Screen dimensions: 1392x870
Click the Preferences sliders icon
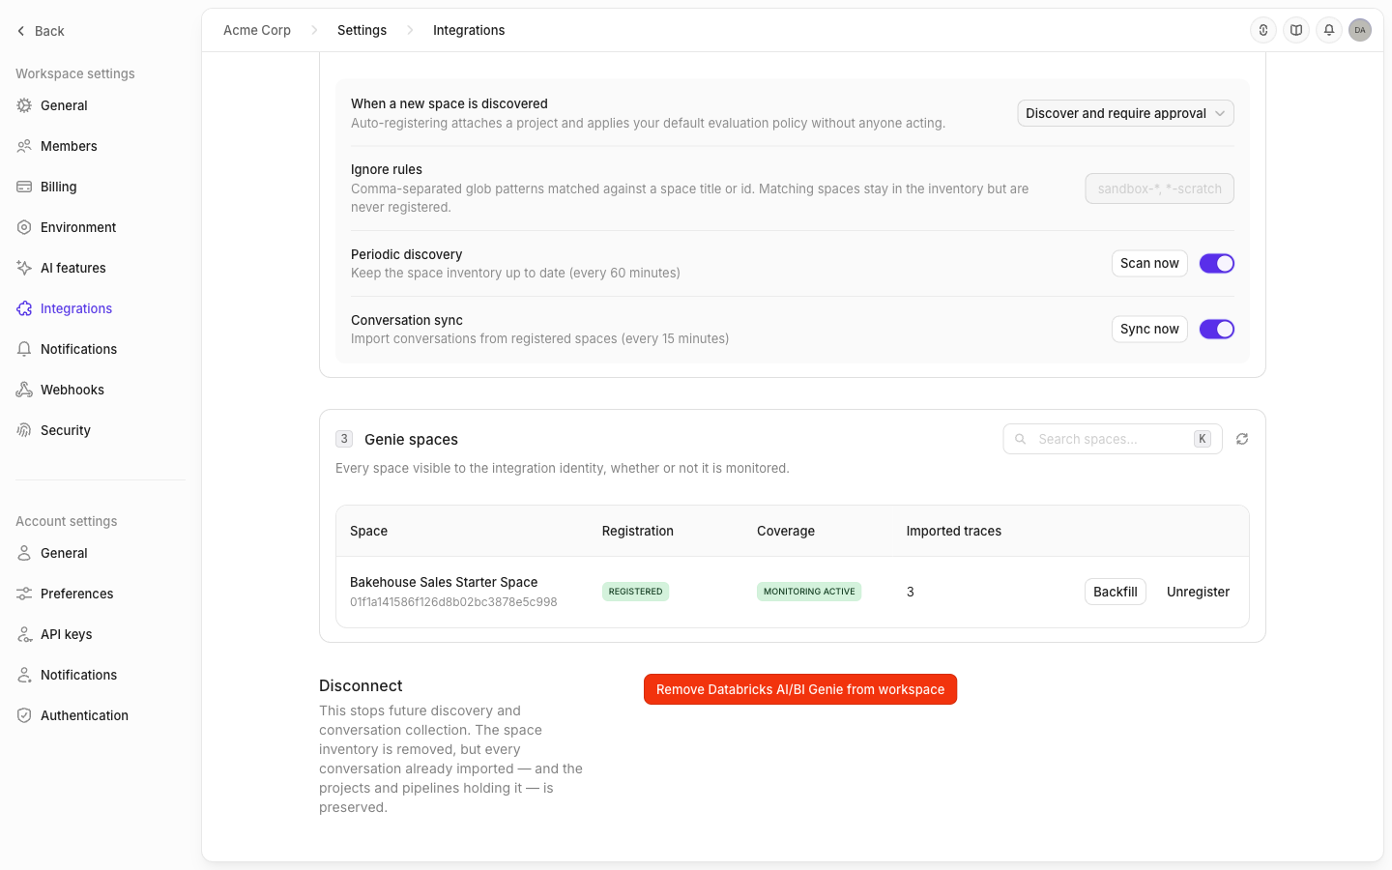point(24,594)
